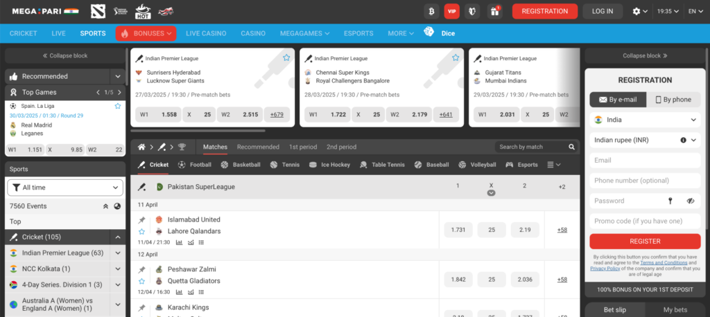This screenshot has height=317, width=710.
Task: Switch to the 1st period tab
Action: pos(302,147)
